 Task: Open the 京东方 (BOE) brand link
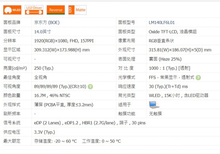pyautogui.click(x=47, y=23)
